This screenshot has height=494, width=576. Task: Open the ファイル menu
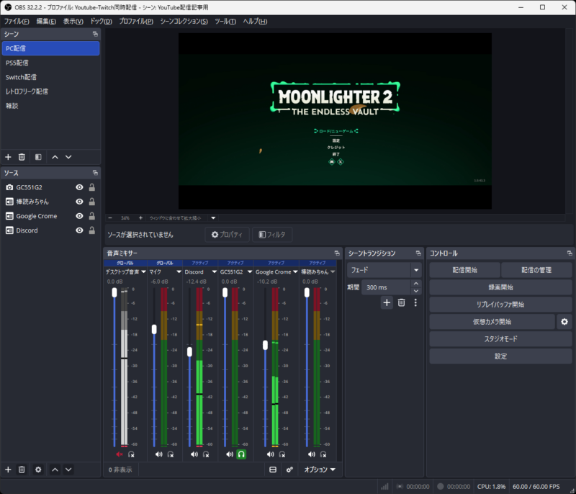pos(17,22)
